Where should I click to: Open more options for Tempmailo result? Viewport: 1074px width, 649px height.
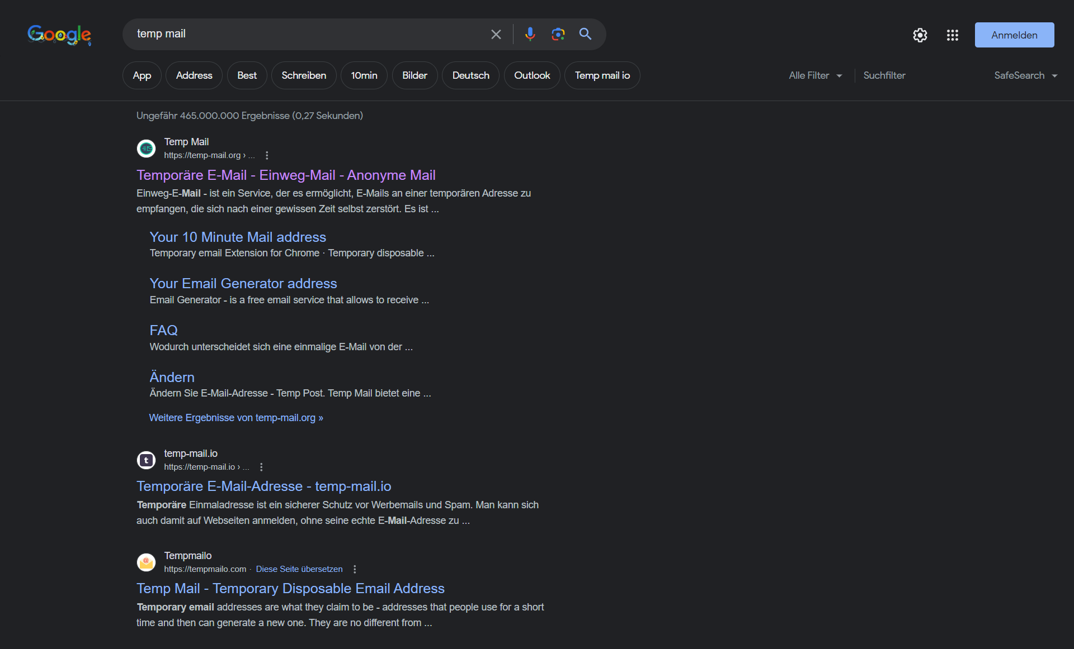pyautogui.click(x=355, y=569)
